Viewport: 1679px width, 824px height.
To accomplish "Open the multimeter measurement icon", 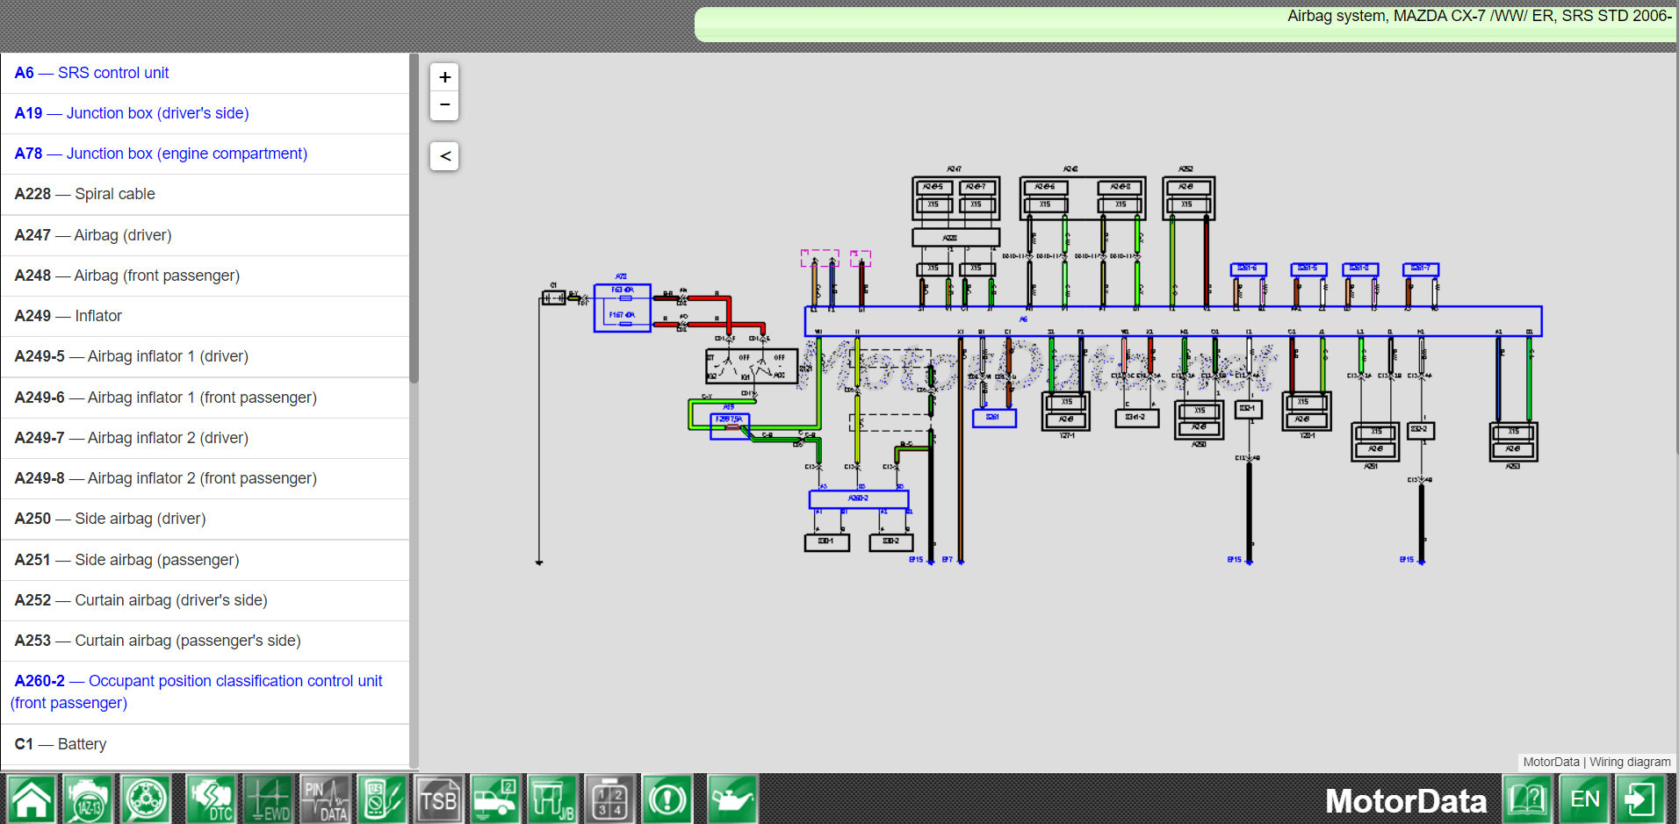I will (382, 799).
